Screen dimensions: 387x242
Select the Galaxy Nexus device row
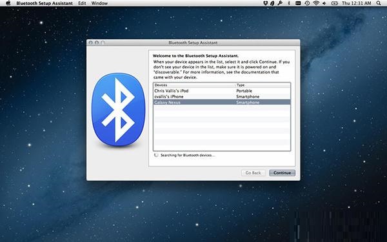222,102
